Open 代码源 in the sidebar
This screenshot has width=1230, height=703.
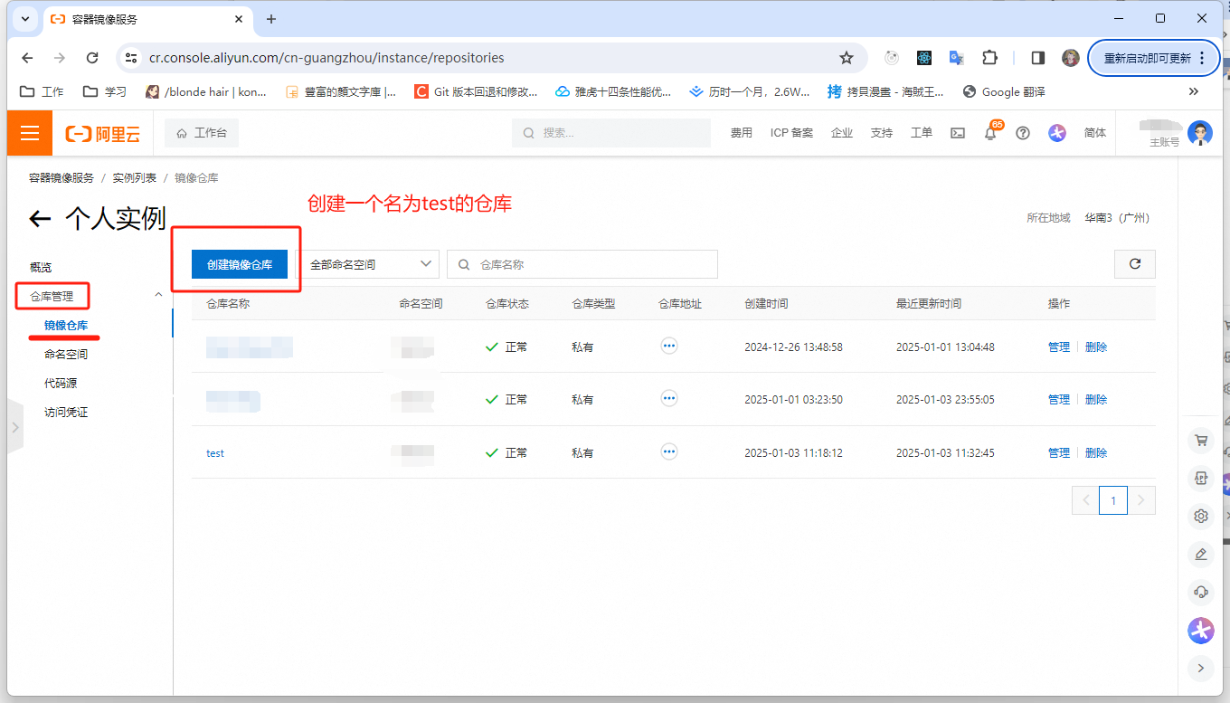point(61,383)
